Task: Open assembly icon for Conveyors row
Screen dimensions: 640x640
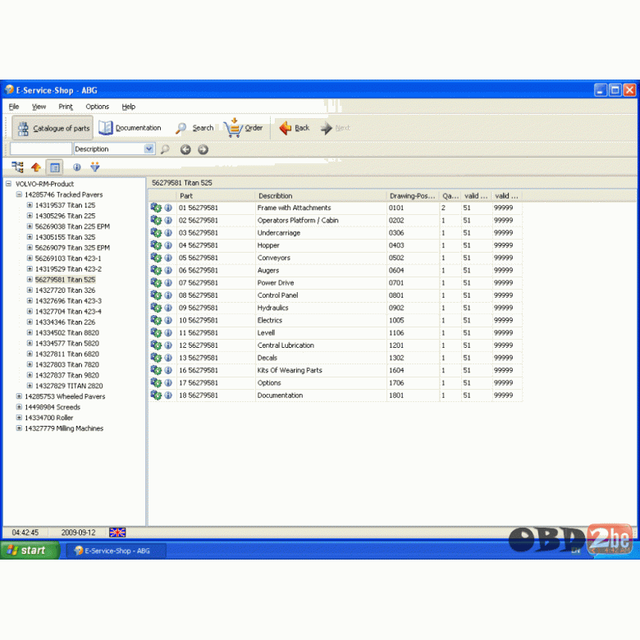Action: pyautogui.click(x=156, y=258)
